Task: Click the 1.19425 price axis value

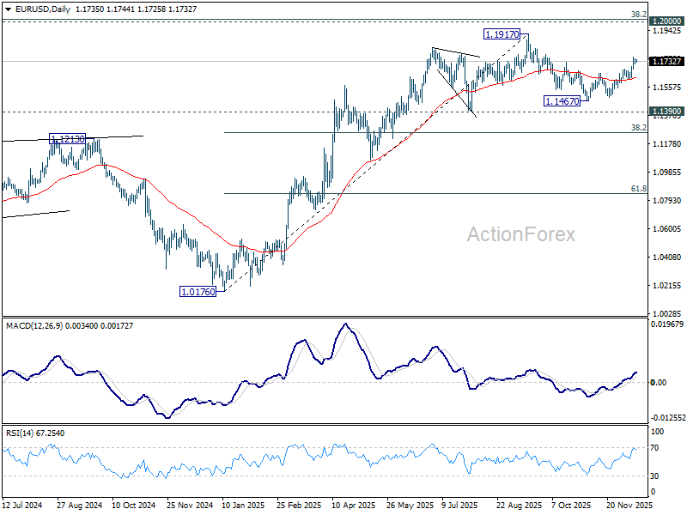Action: (x=667, y=31)
